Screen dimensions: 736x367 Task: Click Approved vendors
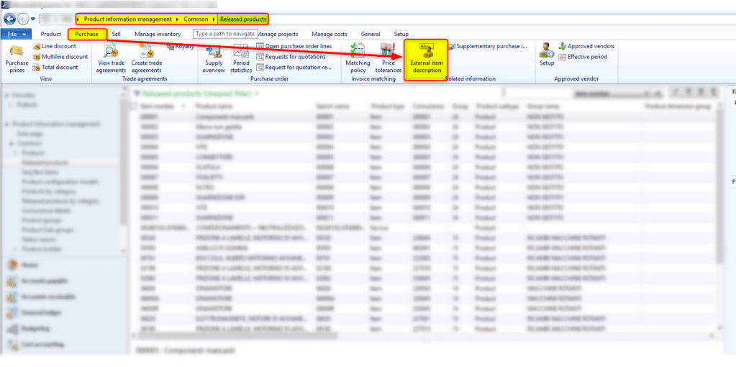[x=590, y=46]
